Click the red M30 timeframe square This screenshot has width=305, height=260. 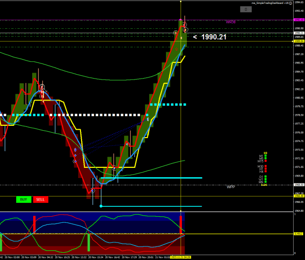pyautogui.click(x=265, y=166)
